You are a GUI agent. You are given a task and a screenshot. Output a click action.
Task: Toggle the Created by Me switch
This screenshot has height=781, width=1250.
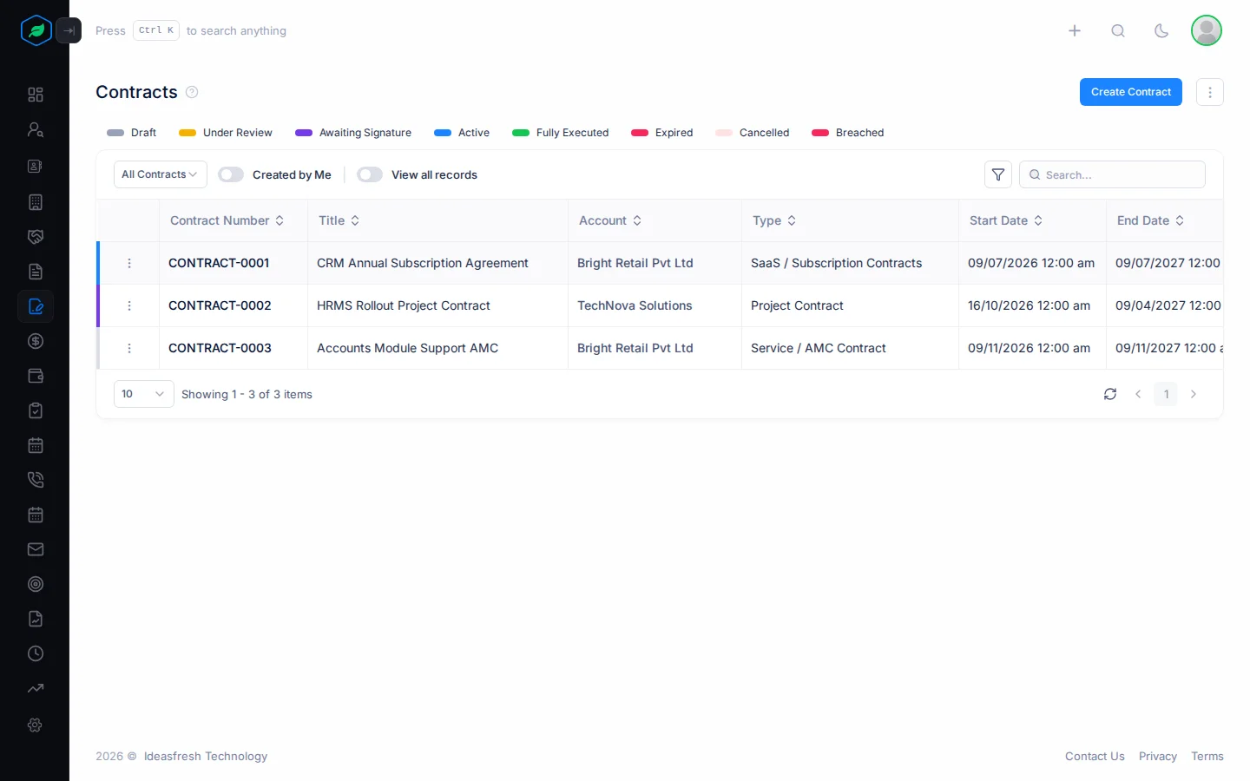click(231, 174)
